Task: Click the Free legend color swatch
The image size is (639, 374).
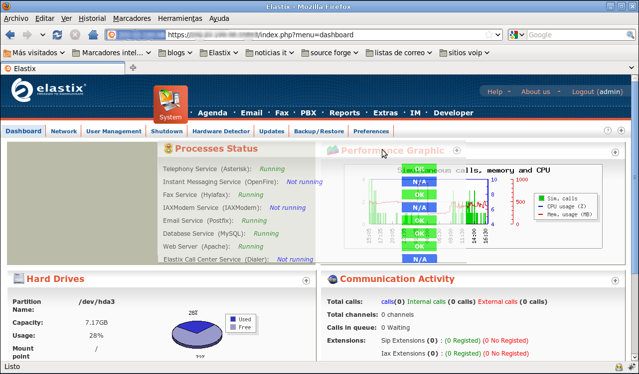Action: tap(233, 327)
